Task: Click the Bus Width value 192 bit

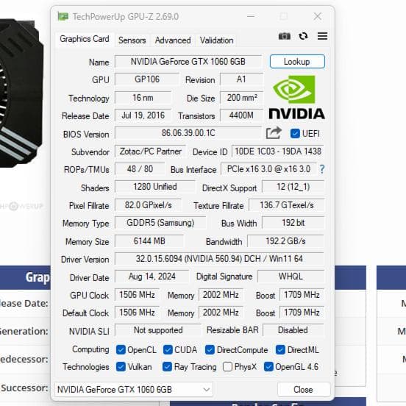Action: [x=293, y=223]
